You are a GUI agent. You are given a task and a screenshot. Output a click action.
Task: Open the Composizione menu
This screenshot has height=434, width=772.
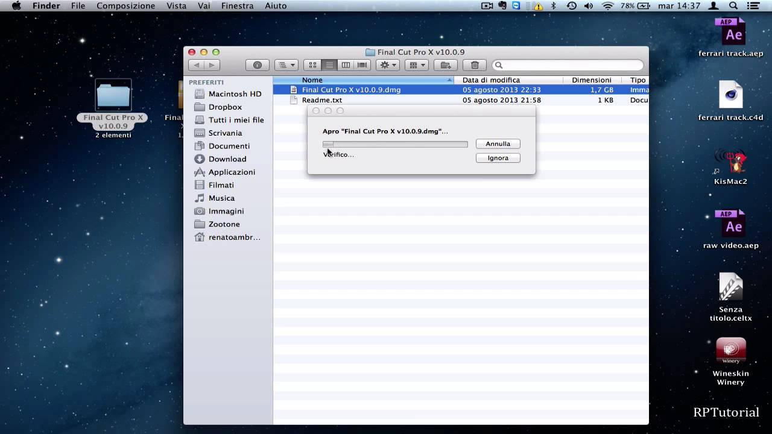tap(125, 6)
